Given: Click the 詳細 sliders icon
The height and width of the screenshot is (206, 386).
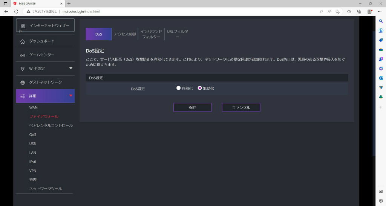Looking at the screenshot, I should pos(23,96).
